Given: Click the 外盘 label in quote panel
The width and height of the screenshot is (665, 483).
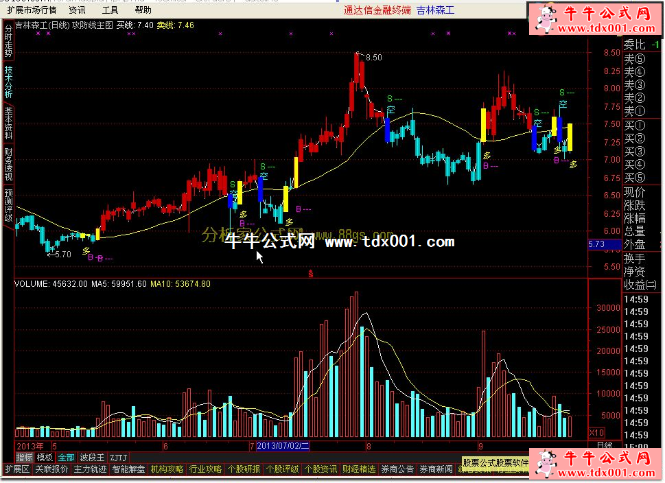Looking at the screenshot, I should pyautogui.click(x=635, y=244).
